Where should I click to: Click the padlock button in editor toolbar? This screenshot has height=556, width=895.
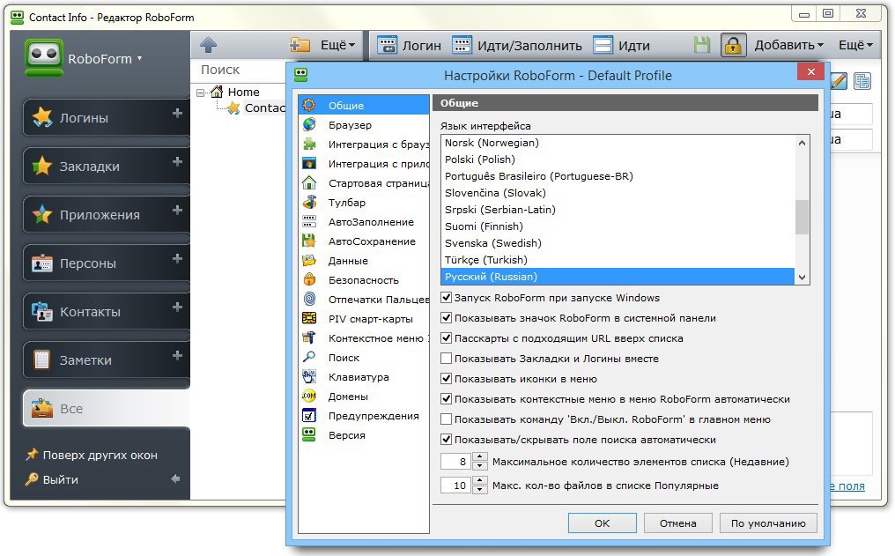click(733, 45)
